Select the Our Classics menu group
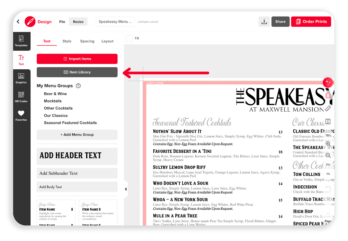348x241 pixels. pyautogui.click(x=56, y=116)
